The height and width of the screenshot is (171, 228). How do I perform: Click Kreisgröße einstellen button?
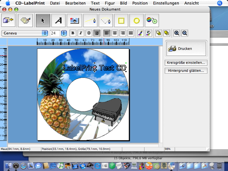[x=186, y=63]
